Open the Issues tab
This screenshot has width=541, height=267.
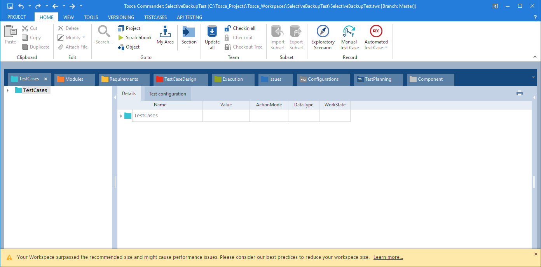tap(276, 79)
